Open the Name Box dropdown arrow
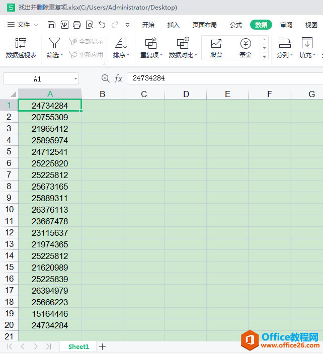 [x=75, y=78]
